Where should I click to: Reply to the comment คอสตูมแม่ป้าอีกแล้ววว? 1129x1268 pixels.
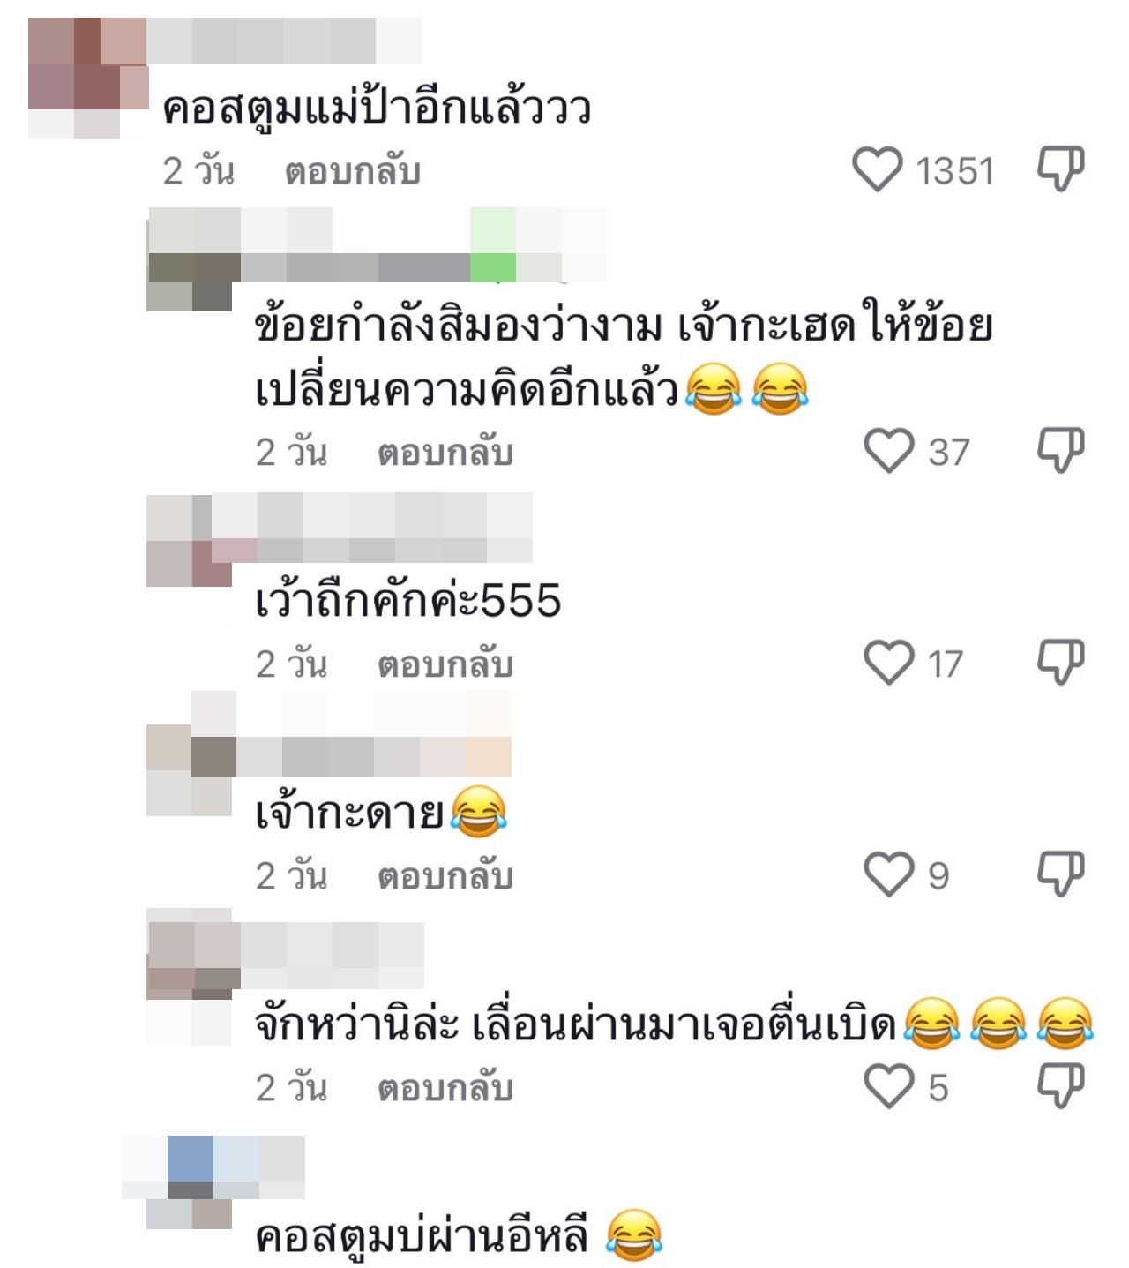352,171
